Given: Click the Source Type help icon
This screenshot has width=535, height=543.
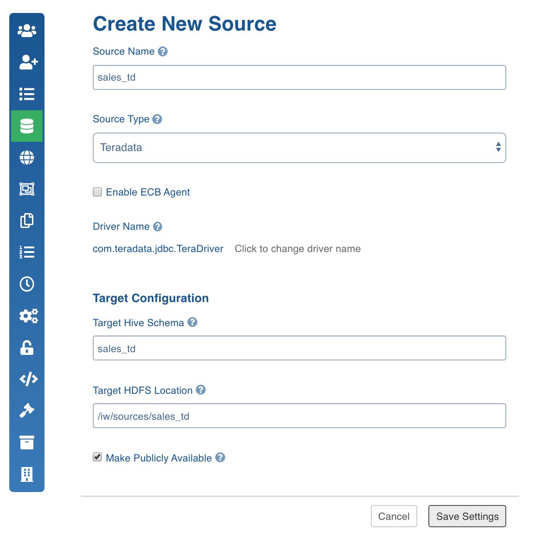Looking at the screenshot, I should (x=157, y=119).
